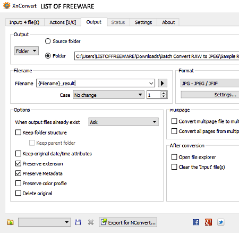239x233 pixels.
Task: Enable Keep folder structure checkbox
Action: tap(18, 132)
